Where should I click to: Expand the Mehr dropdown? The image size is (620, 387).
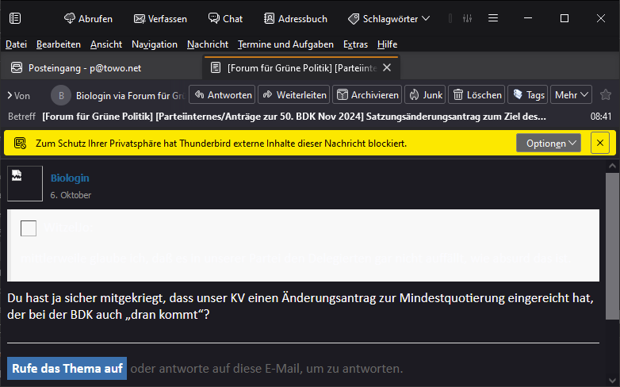(x=572, y=95)
